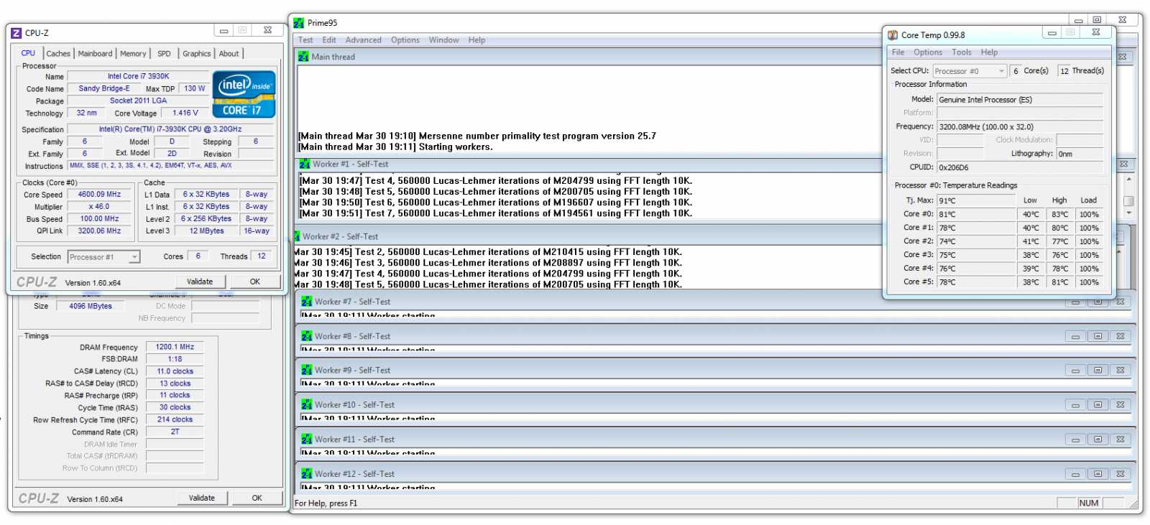
Task: Click the memory Size value 4096 MBytes
Action: point(91,306)
